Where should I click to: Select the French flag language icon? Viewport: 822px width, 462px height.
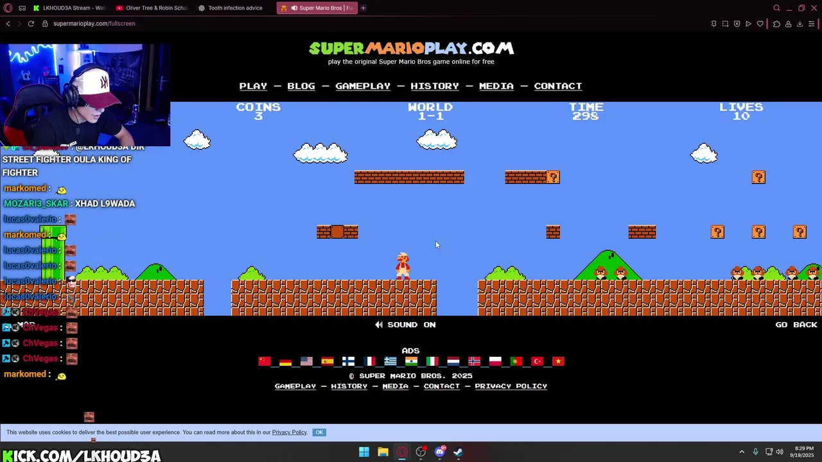pos(369,361)
